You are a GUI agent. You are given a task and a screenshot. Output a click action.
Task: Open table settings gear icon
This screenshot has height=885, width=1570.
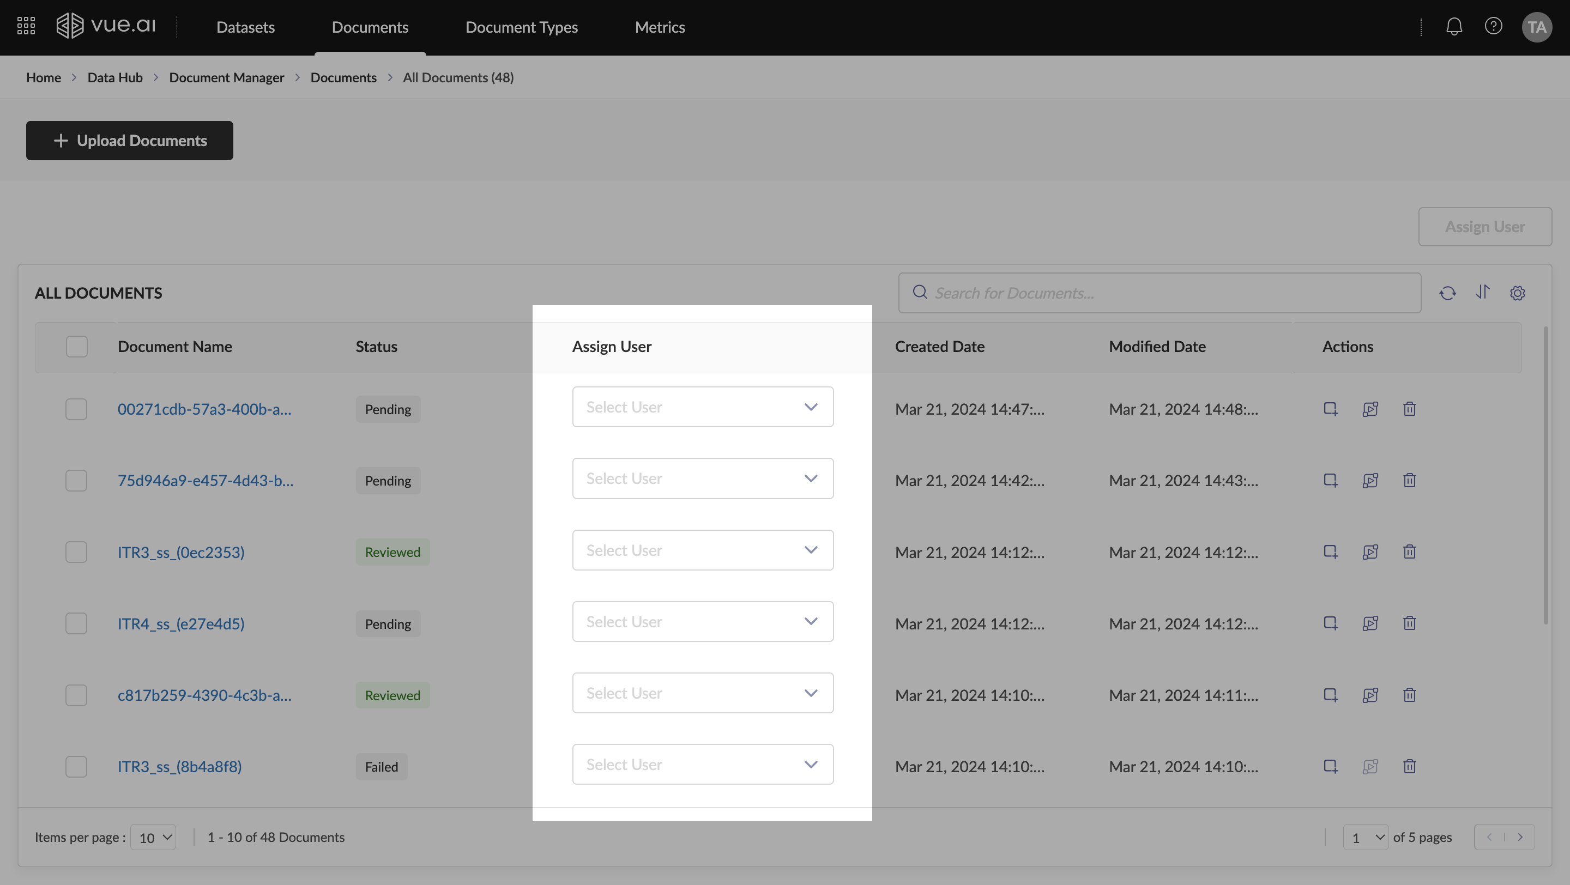[1517, 293]
